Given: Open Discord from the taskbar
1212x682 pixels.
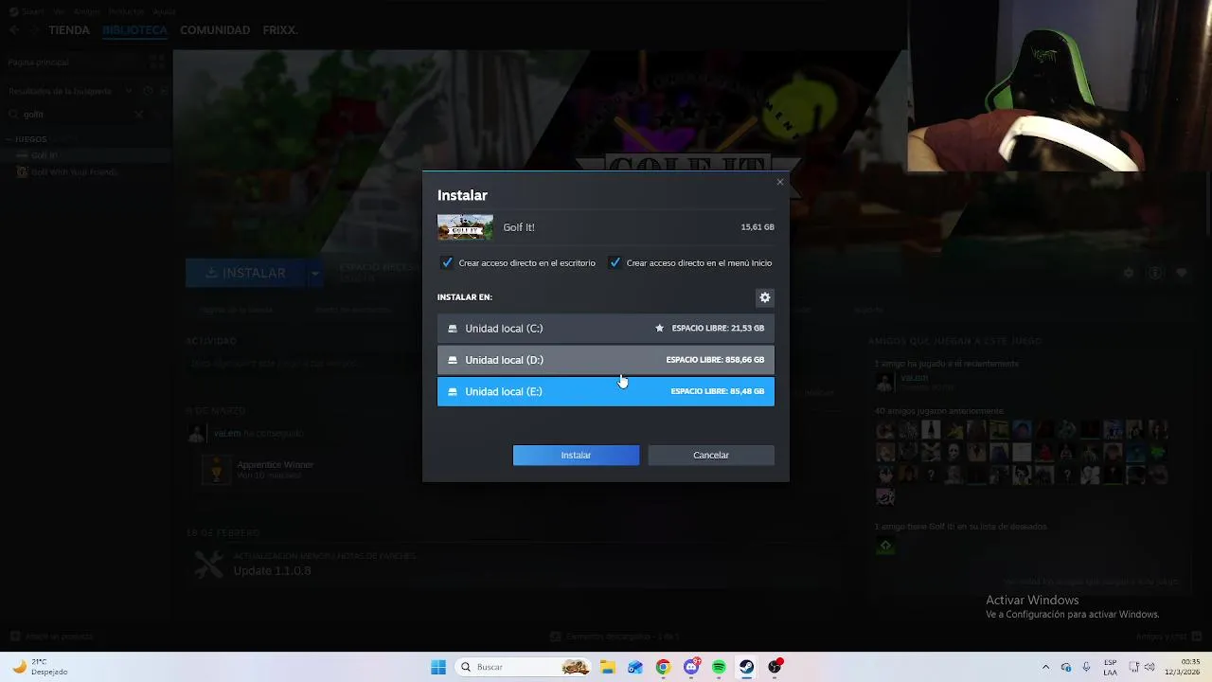Looking at the screenshot, I should click(691, 667).
